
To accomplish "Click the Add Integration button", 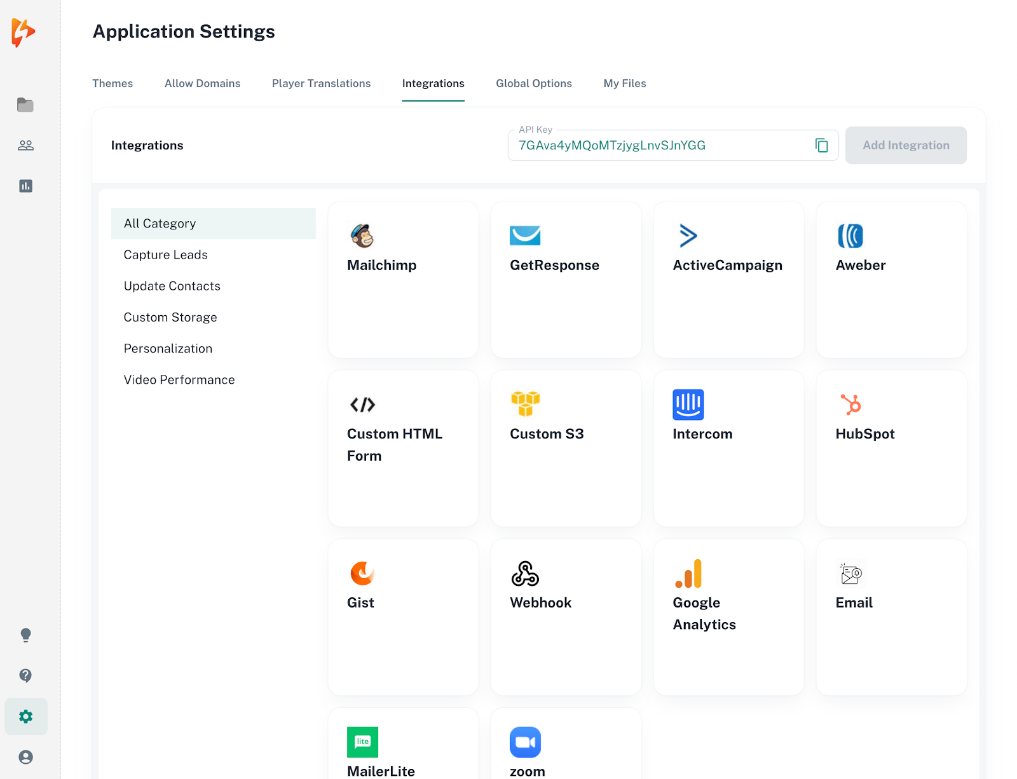I will (x=905, y=145).
